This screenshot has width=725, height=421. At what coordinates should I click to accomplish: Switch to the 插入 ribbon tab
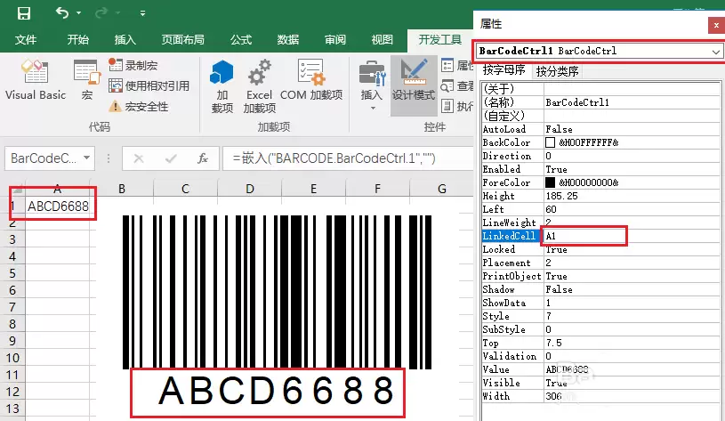click(125, 40)
